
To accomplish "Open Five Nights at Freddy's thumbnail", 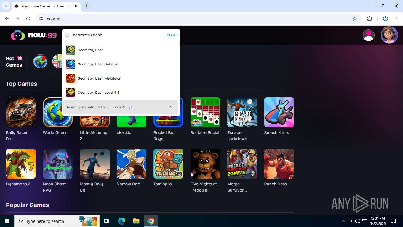I will click(205, 164).
